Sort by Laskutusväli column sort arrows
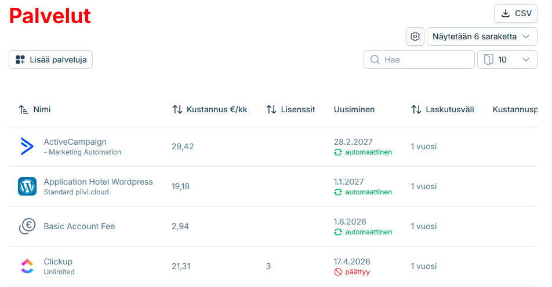 (x=416, y=109)
